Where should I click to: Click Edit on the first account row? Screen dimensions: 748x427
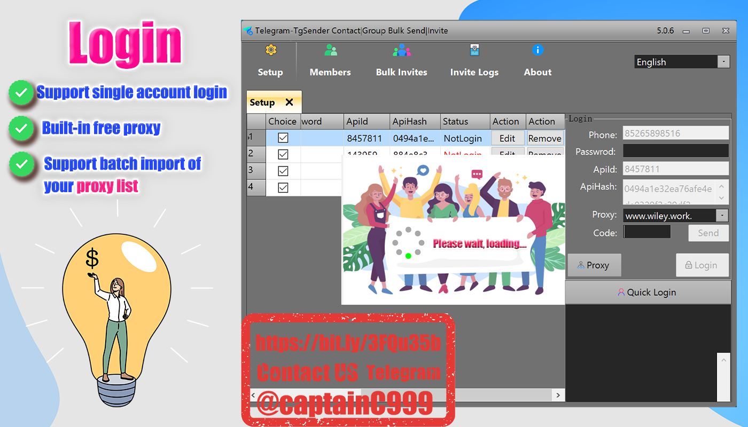point(507,138)
